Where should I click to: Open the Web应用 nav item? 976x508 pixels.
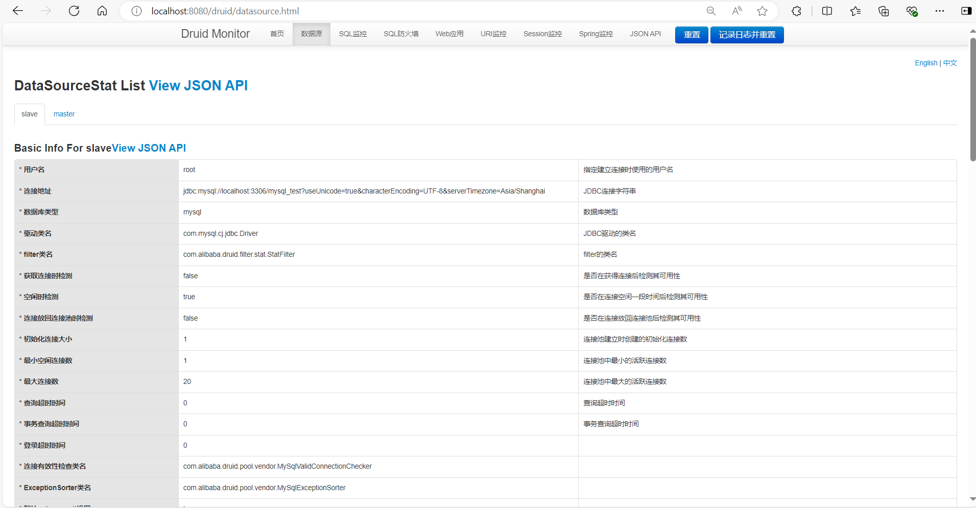(449, 34)
